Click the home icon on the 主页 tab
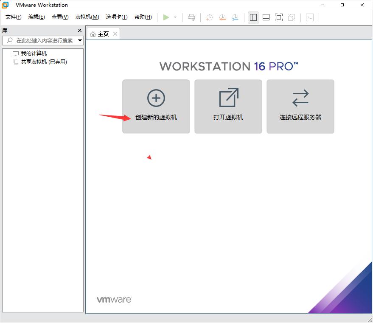The width and height of the screenshot is (373, 323). [93, 34]
